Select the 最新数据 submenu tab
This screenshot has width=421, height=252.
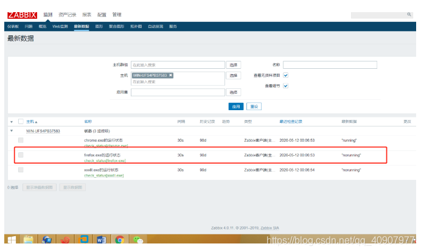click(82, 26)
